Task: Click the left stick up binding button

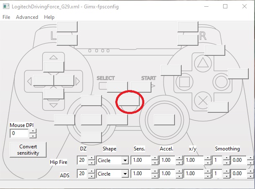Action: pyautogui.click(x=91, y=101)
